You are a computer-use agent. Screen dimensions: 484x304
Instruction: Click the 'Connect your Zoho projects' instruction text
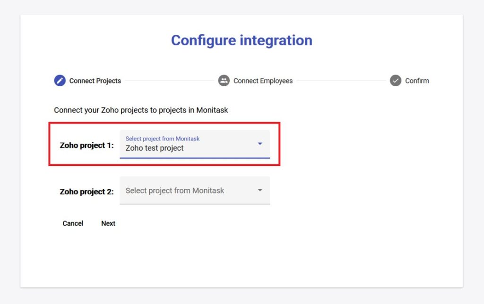[141, 110]
